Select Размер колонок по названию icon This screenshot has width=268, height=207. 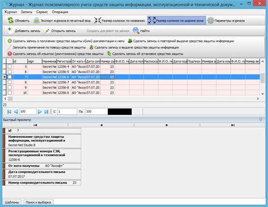pyautogui.click(x=97, y=20)
